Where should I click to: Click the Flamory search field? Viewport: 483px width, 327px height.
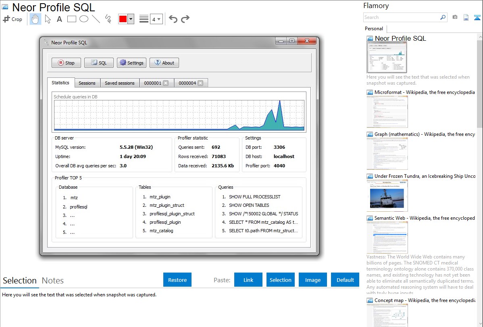tap(401, 17)
